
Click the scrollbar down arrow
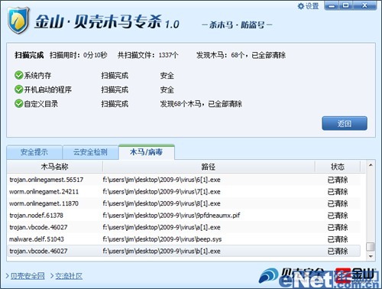371,256
